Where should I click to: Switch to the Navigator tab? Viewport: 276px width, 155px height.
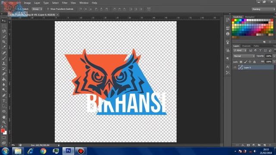[x=250, y=17]
